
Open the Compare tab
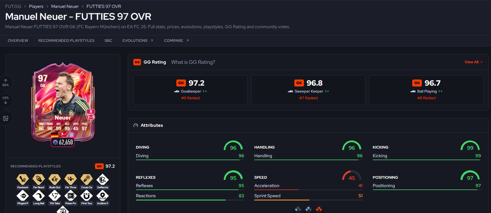pos(176,41)
